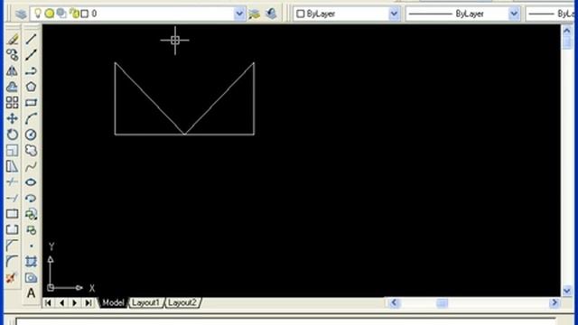Click into the command line input
The width and height of the screenshot is (578, 325).
pos(285,321)
